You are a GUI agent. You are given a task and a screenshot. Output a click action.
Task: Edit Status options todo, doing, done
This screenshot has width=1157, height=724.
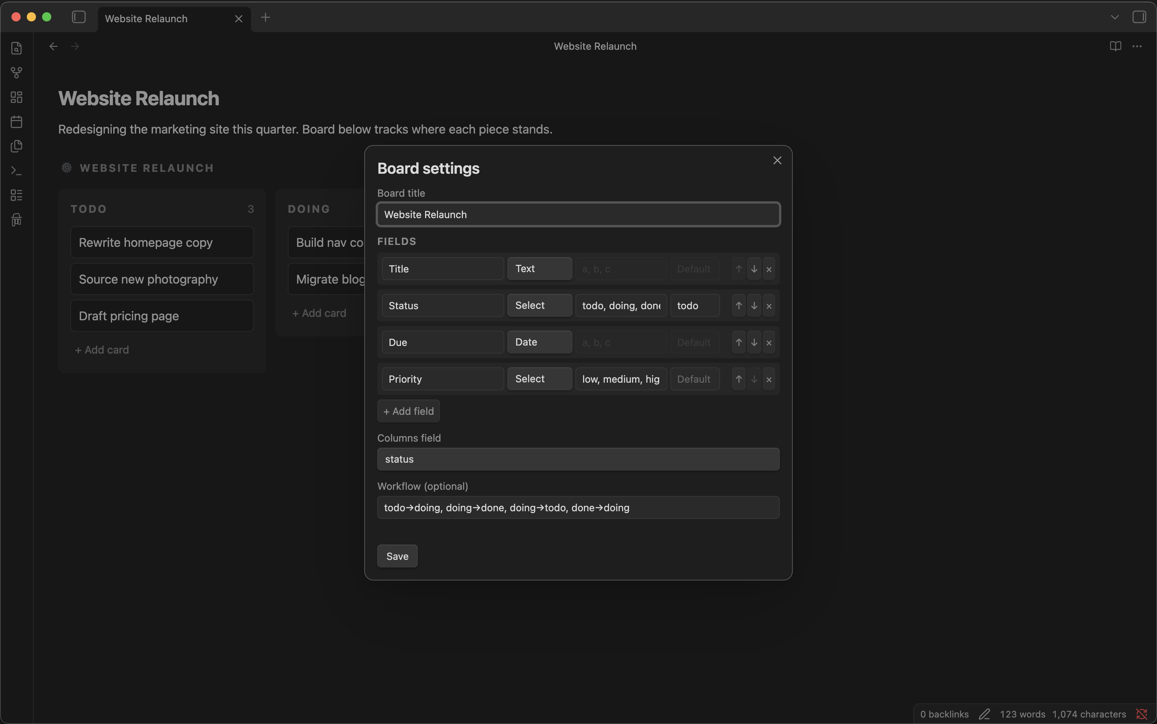(621, 305)
